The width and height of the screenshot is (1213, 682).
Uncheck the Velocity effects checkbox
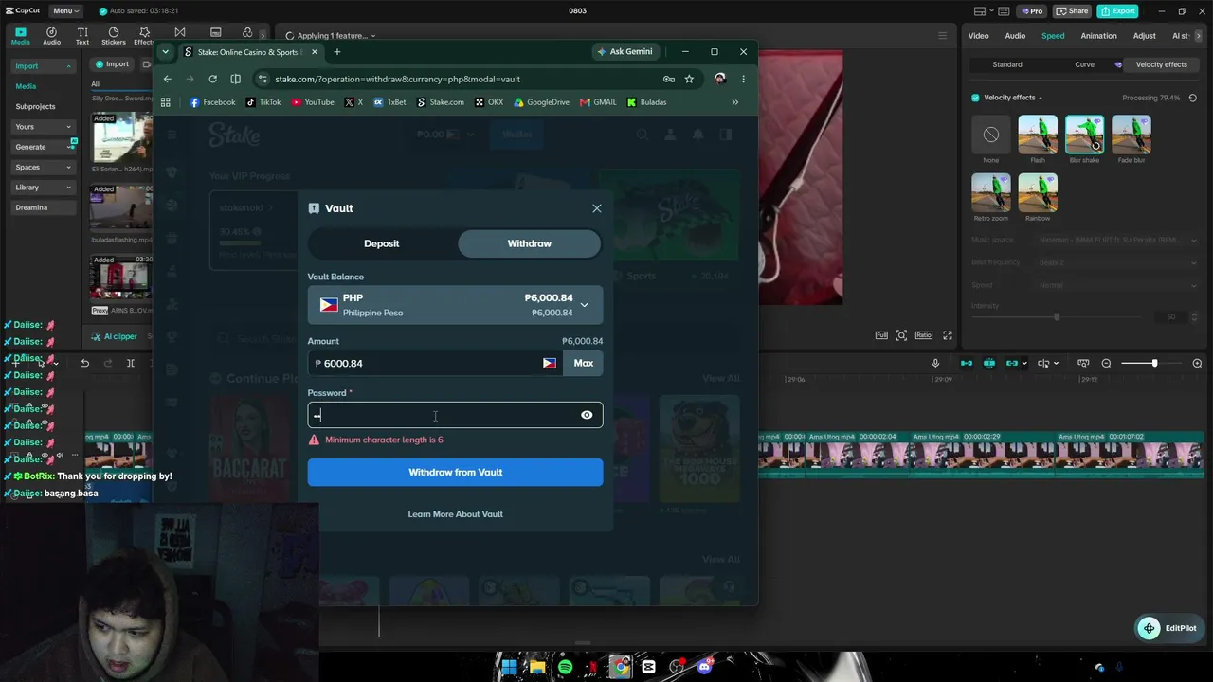[975, 98]
